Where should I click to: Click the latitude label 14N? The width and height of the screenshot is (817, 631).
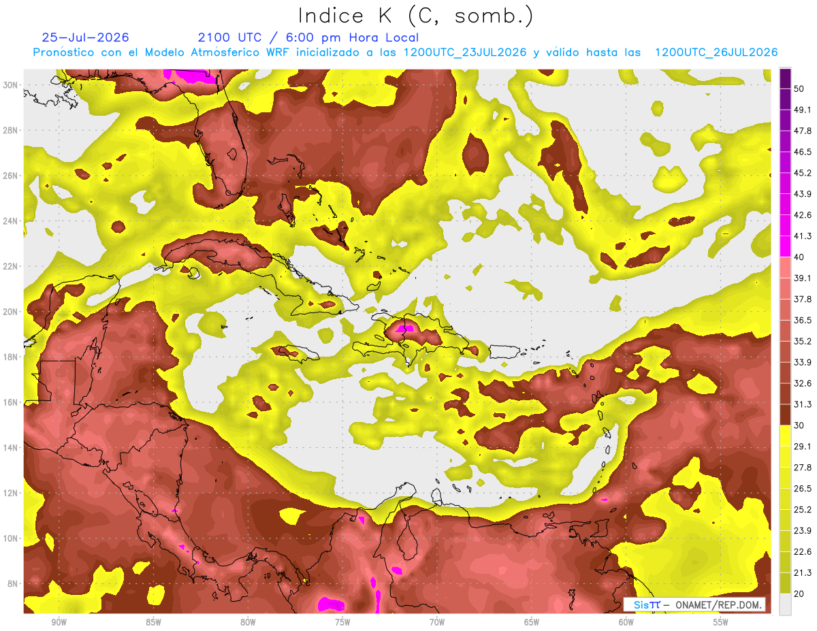[x=10, y=448]
